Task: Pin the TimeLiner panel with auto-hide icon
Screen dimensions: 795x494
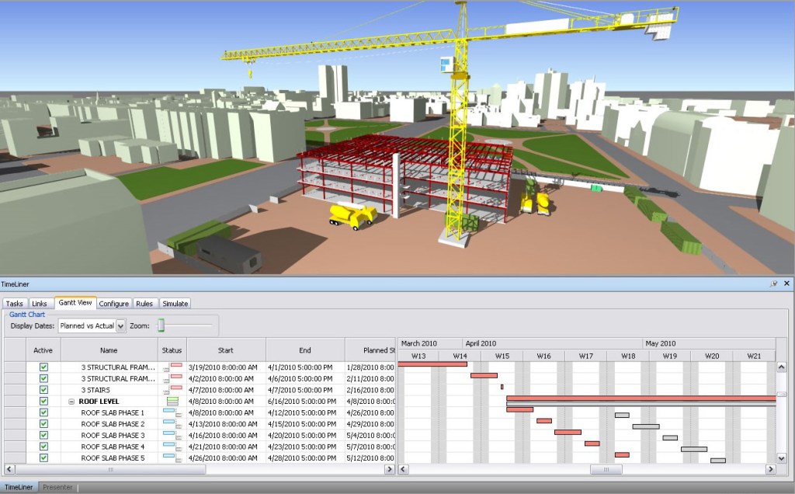Action: point(773,284)
